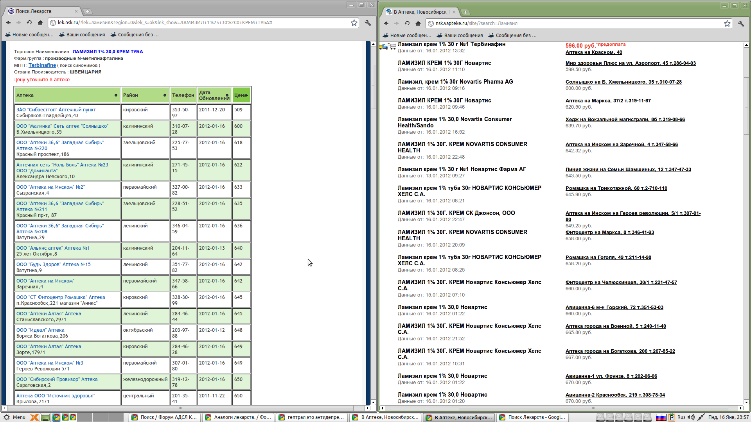Switch to 'Поиск / Форум АДСЛ' taskbar window
Viewport: 751px width, 422px height.
click(164, 417)
